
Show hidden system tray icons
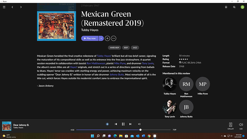pyautogui.click(x=222, y=136)
